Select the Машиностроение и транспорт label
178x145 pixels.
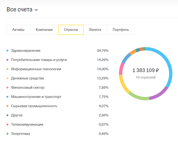click(36, 97)
